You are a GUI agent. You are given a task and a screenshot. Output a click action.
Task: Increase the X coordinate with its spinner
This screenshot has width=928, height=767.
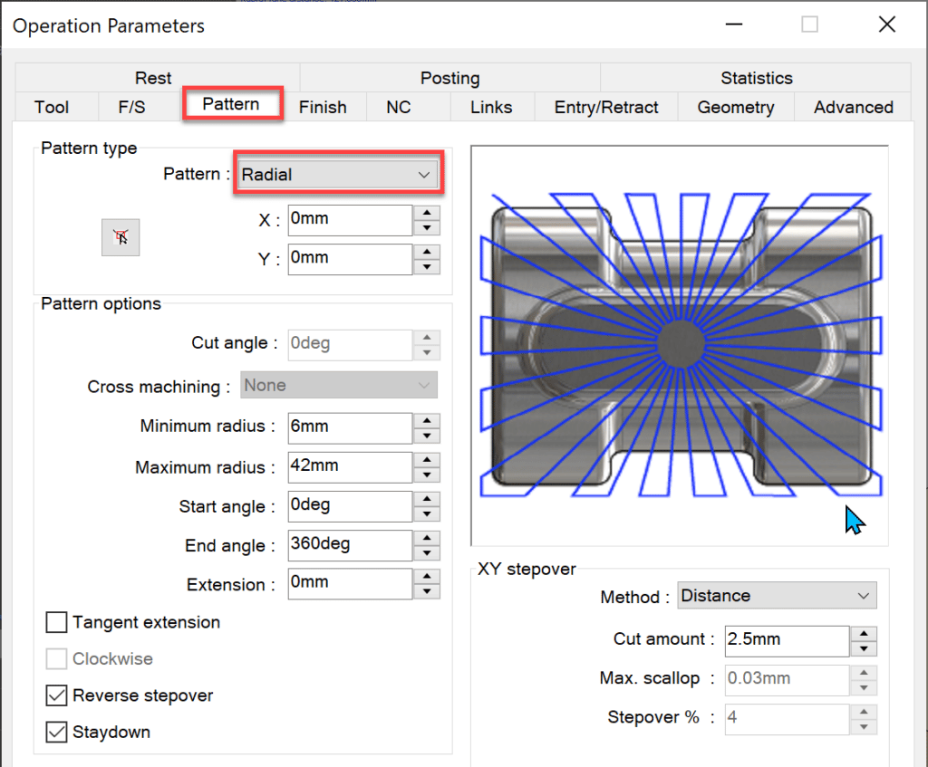[x=426, y=214]
